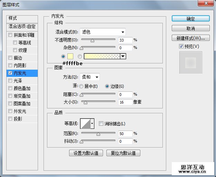Click the 杂色 value field

[x=125, y=48]
